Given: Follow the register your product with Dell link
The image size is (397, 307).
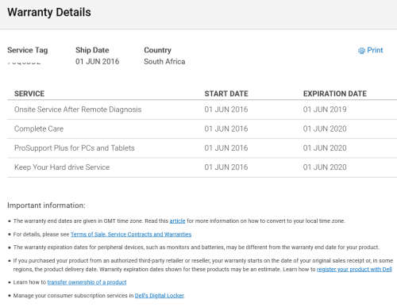Looking at the screenshot, I should [354, 269].
